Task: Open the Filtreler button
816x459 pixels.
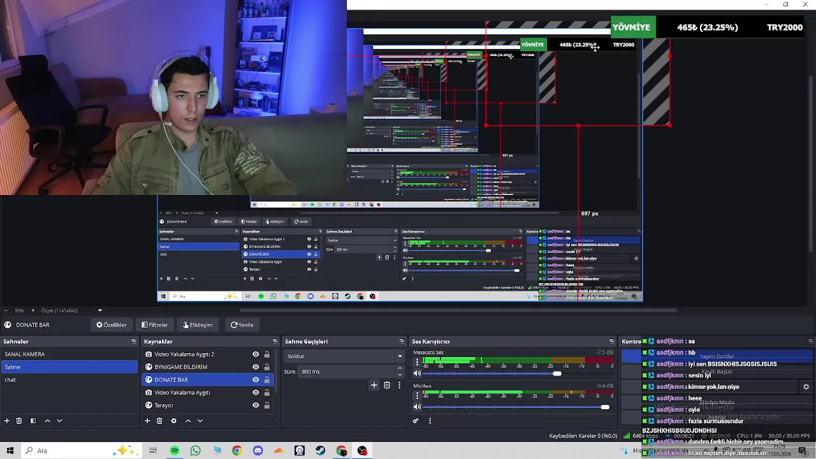Action: click(155, 324)
